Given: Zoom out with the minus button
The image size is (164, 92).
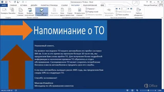Looking at the screenshot, I should coord(141,90).
